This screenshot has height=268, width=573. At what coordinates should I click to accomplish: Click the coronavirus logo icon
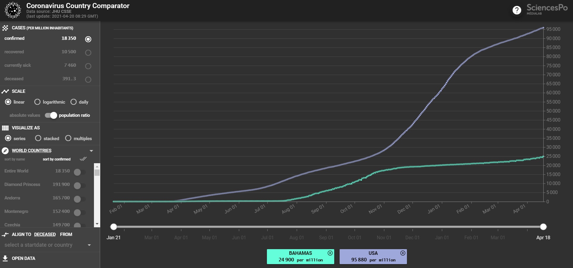[x=13, y=10]
